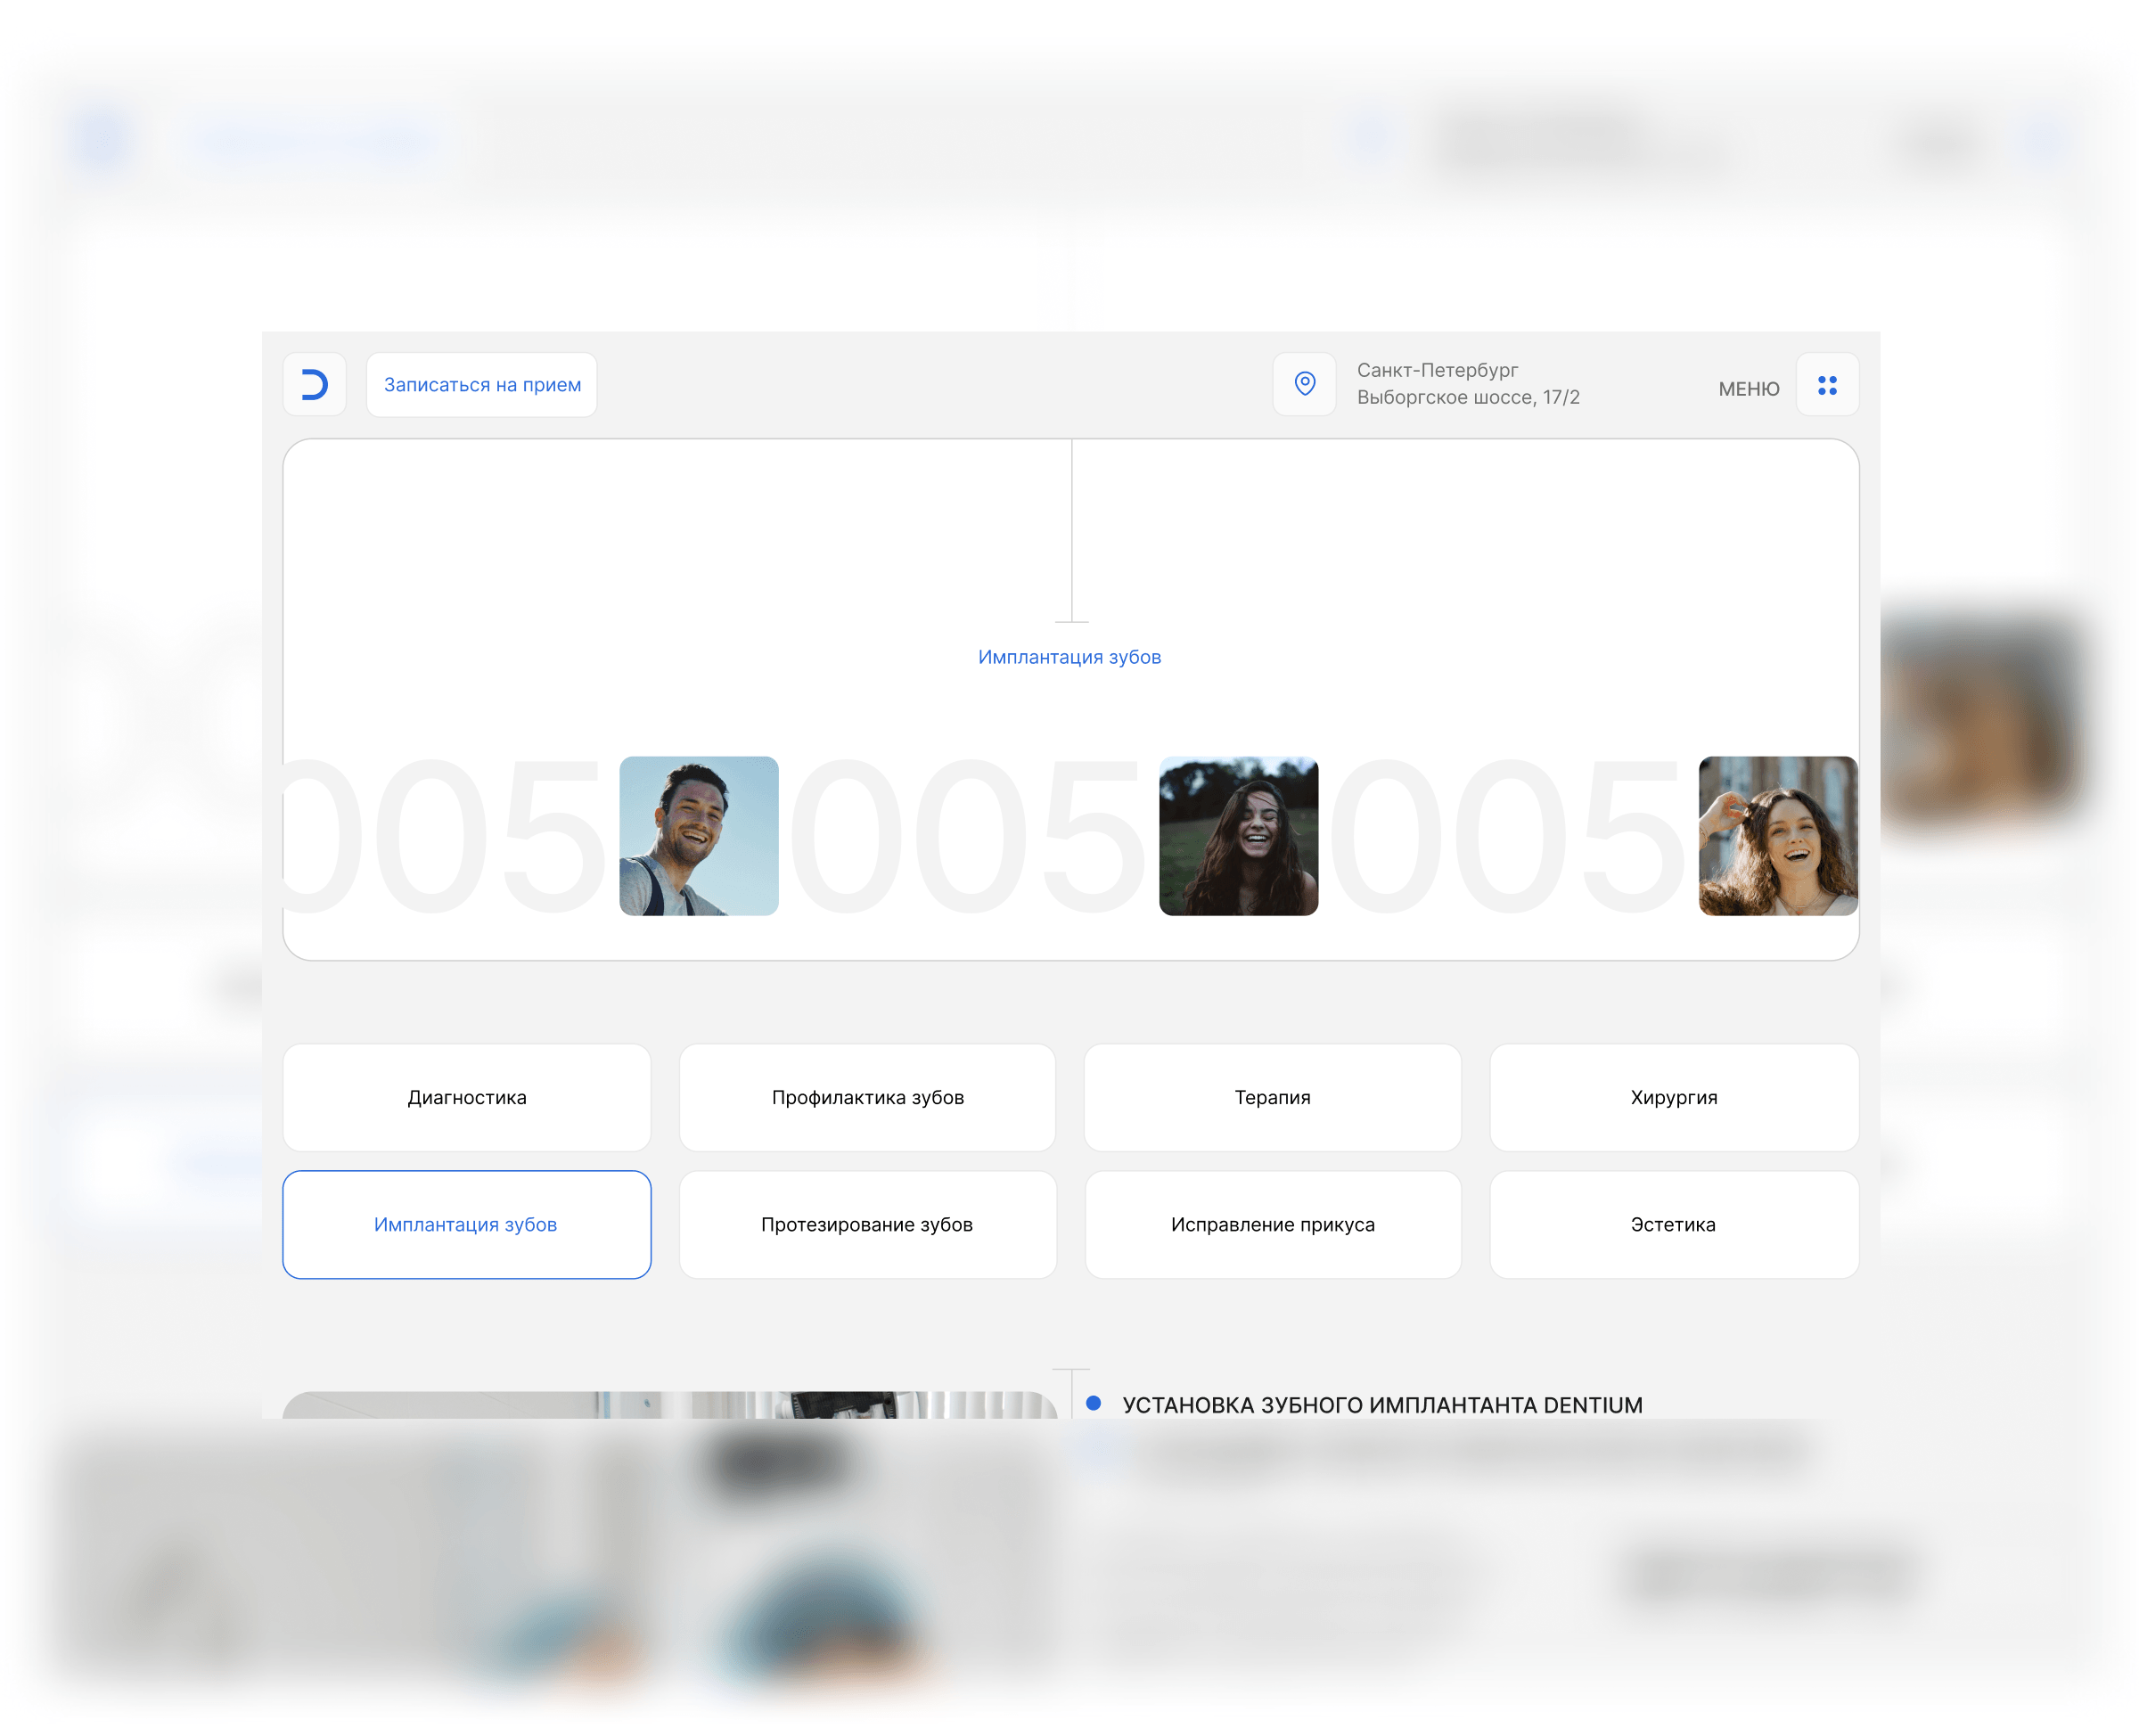Choose the Исправление прикуса category

click(1271, 1224)
